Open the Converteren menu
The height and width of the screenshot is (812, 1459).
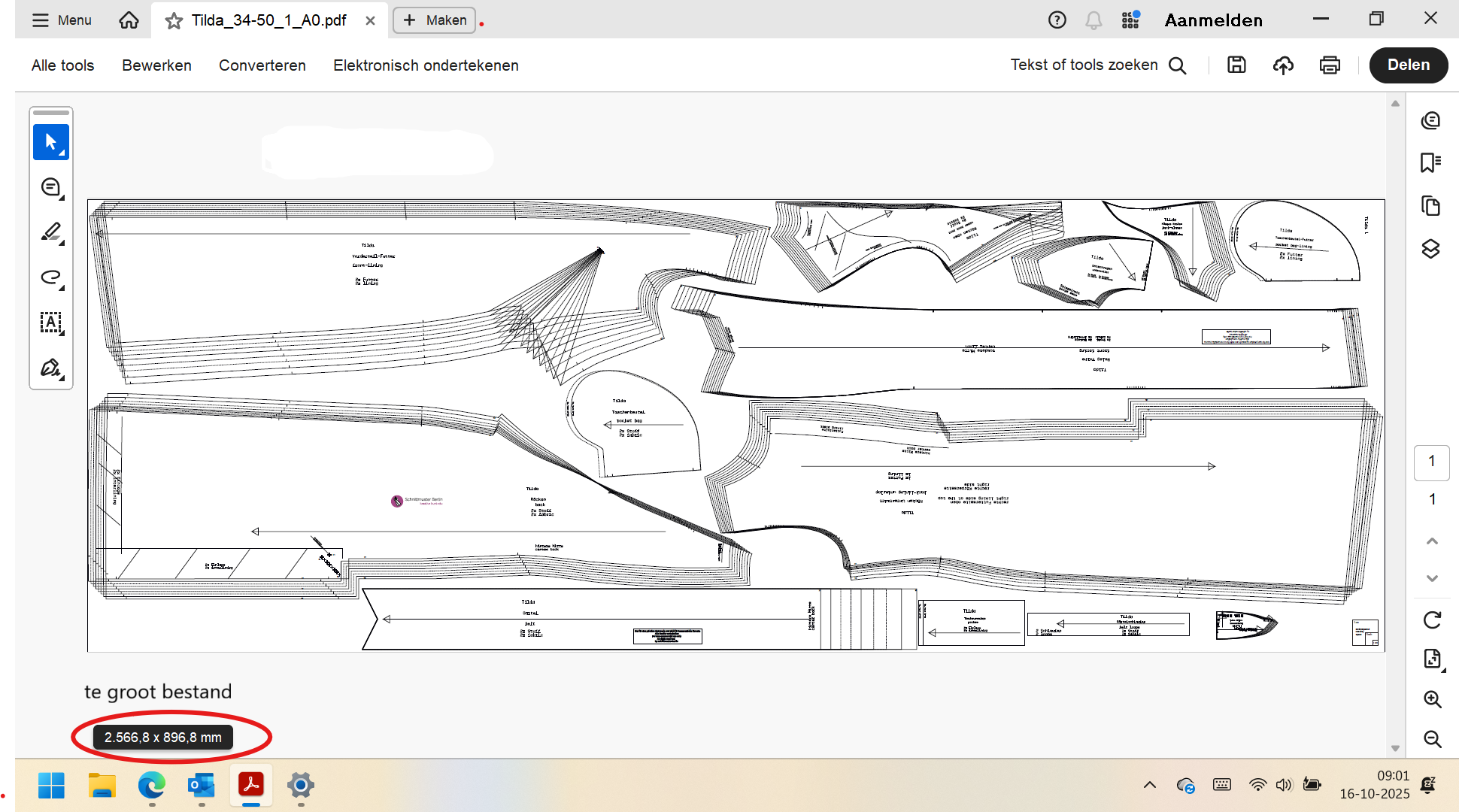pos(262,65)
